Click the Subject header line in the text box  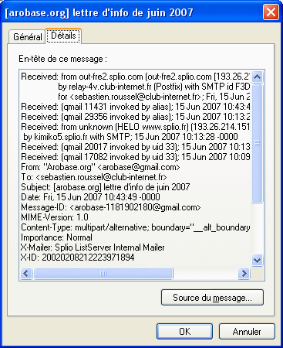[x=106, y=187]
